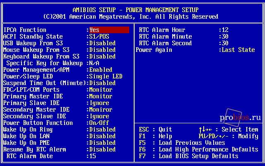The image size is (265, 166).
Task: Click the RTC Alarm Date value 15
Action: click(93, 156)
